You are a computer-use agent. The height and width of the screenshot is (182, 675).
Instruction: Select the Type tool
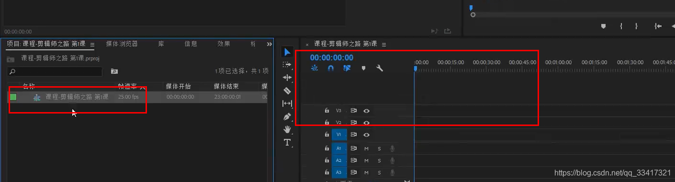(x=287, y=142)
